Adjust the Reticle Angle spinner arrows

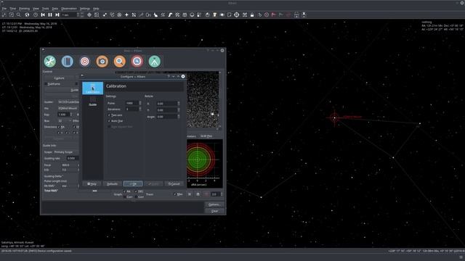coord(179,117)
